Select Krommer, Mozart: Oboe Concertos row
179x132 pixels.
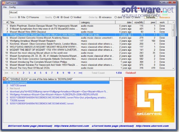click(x=86, y=44)
